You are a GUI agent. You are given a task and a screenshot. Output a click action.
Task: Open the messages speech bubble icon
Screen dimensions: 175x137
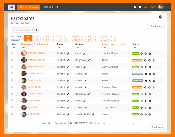[140, 7]
